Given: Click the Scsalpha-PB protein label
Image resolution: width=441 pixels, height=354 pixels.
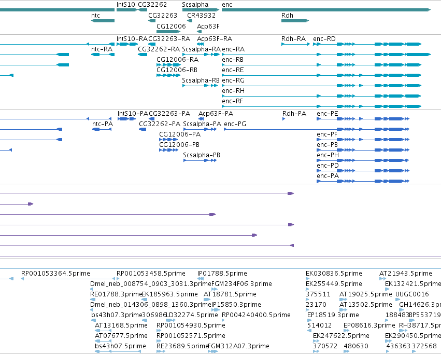Looking at the screenshot, I should tap(202, 155).
